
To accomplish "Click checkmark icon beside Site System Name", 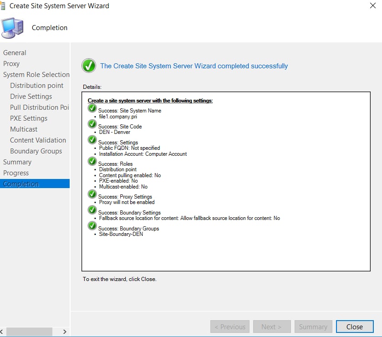I will pos(92,108).
